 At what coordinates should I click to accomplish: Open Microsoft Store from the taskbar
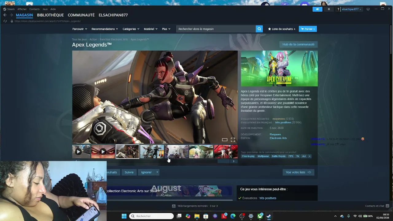pos(206,216)
